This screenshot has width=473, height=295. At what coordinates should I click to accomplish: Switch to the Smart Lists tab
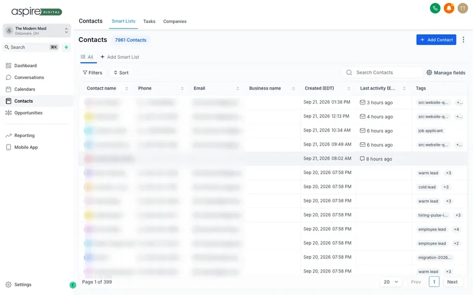tap(124, 21)
